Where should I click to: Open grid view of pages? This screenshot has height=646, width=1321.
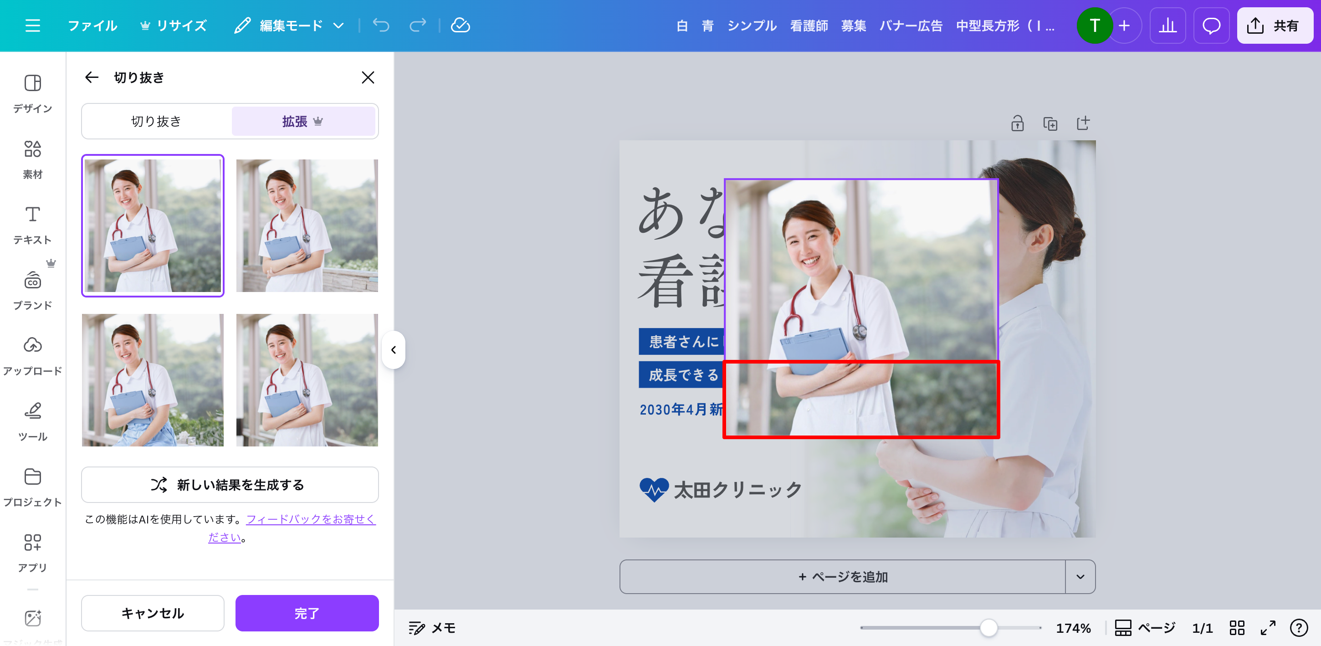[1237, 627]
